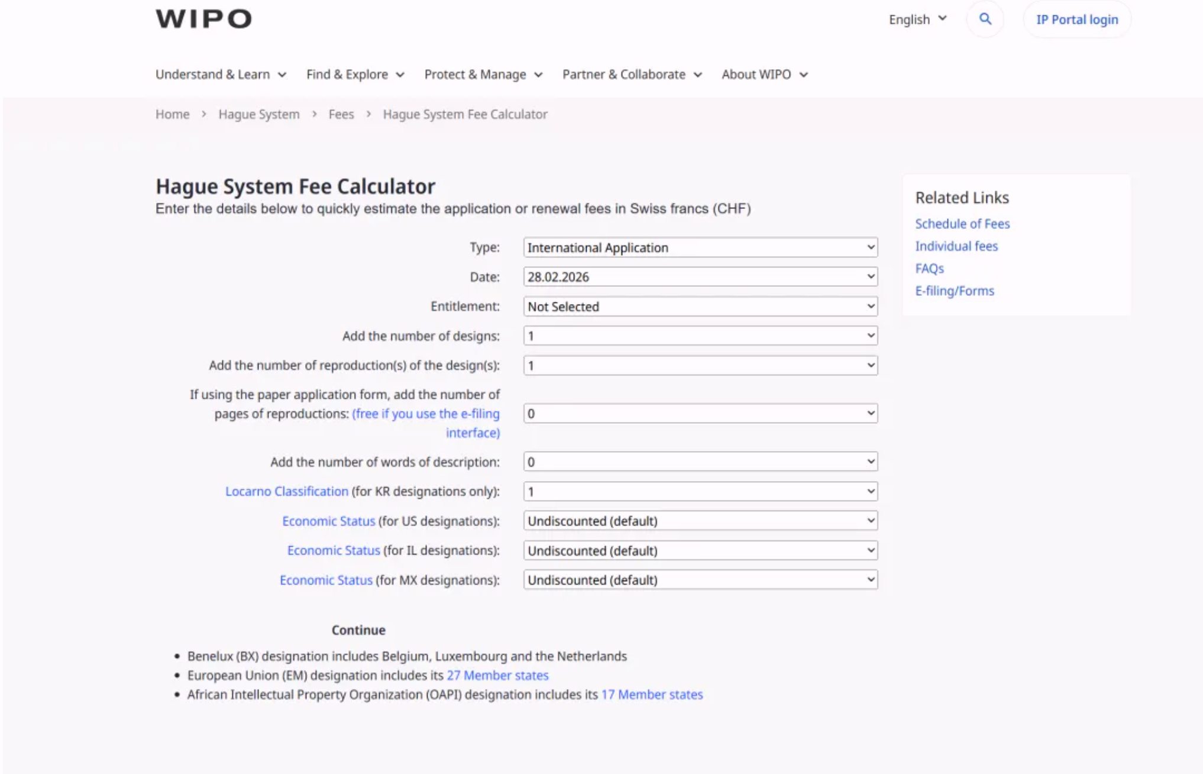Expand the Partner & Collaborate menu
This screenshot has height=774, width=1203.
tap(632, 75)
